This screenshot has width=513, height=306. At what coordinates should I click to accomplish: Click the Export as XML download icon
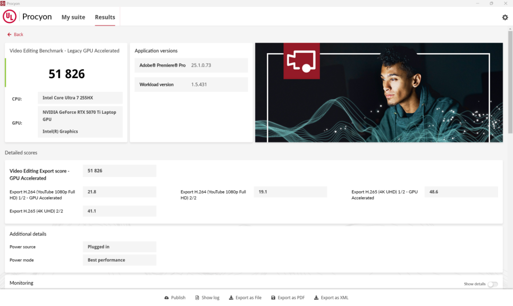click(x=316, y=298)
